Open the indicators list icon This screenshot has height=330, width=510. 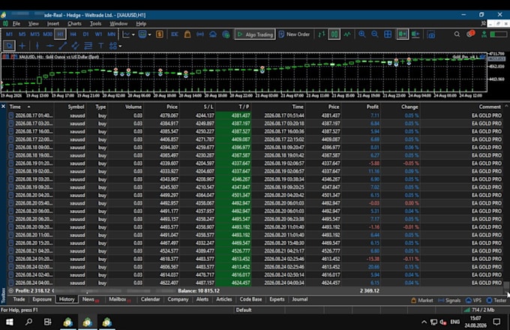[x=126, y=34]
